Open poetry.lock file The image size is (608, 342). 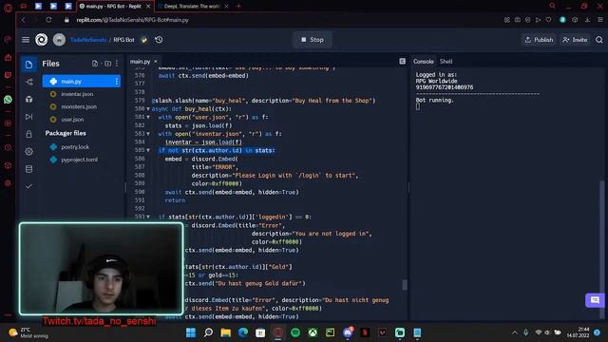tap(75, 147)
